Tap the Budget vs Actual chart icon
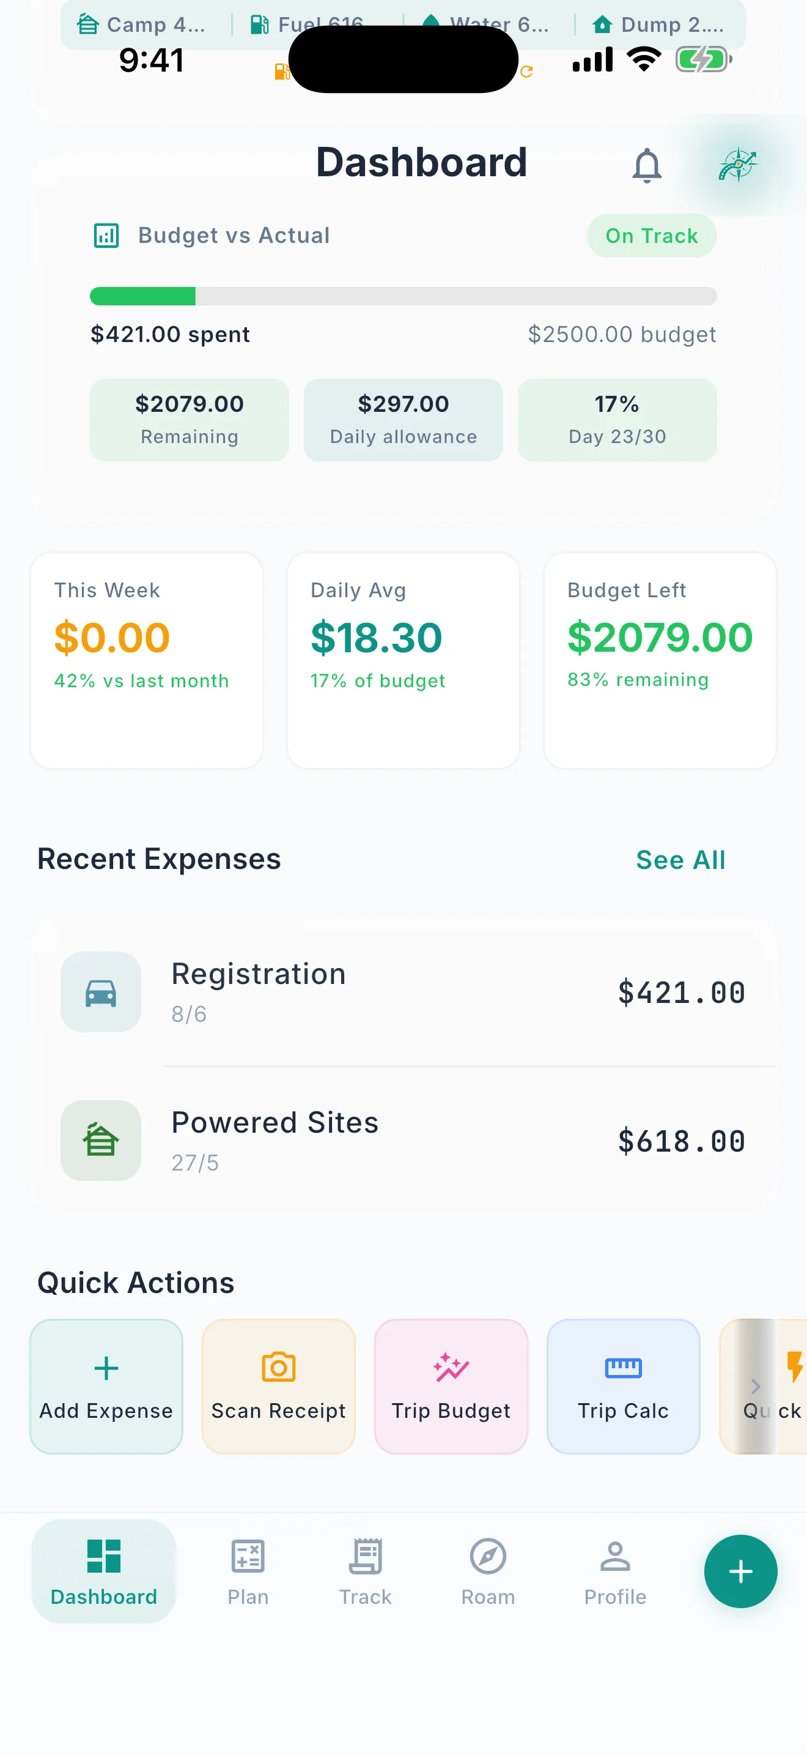 (x=106, y=236)
